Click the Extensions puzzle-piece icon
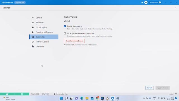179x101 pixels. point(33,47)
